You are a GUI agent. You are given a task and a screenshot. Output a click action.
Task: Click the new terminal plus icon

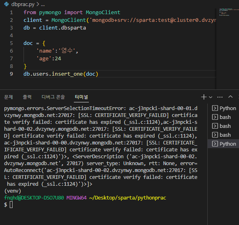[204, 97]
